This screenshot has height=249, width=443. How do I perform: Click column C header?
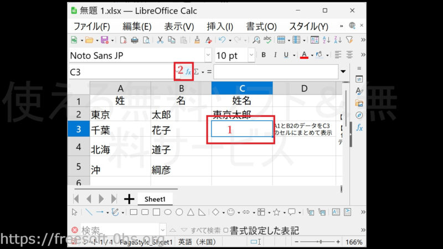241,88
